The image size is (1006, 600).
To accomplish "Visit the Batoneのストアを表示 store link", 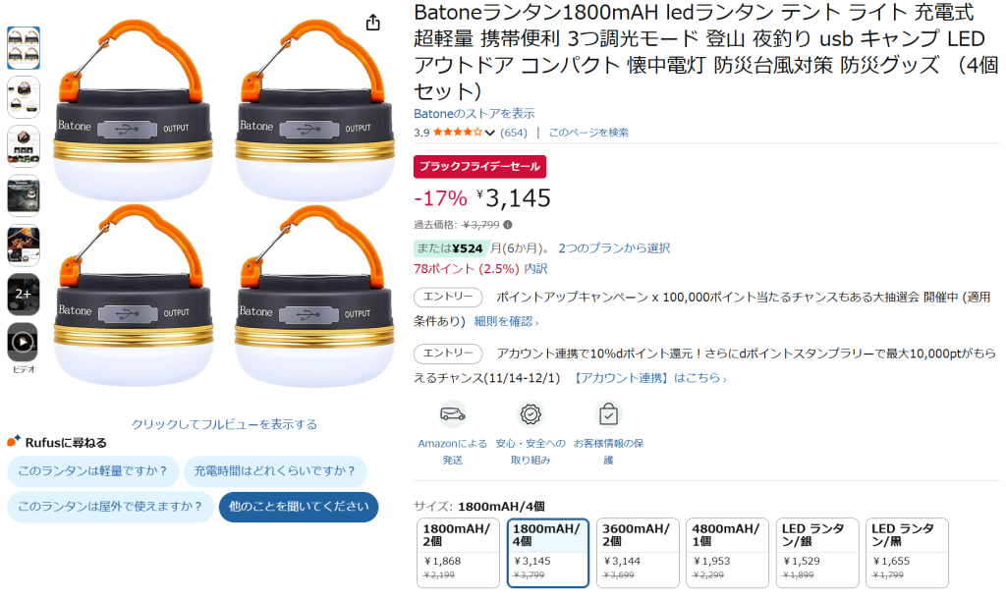I will click(475, 114).
